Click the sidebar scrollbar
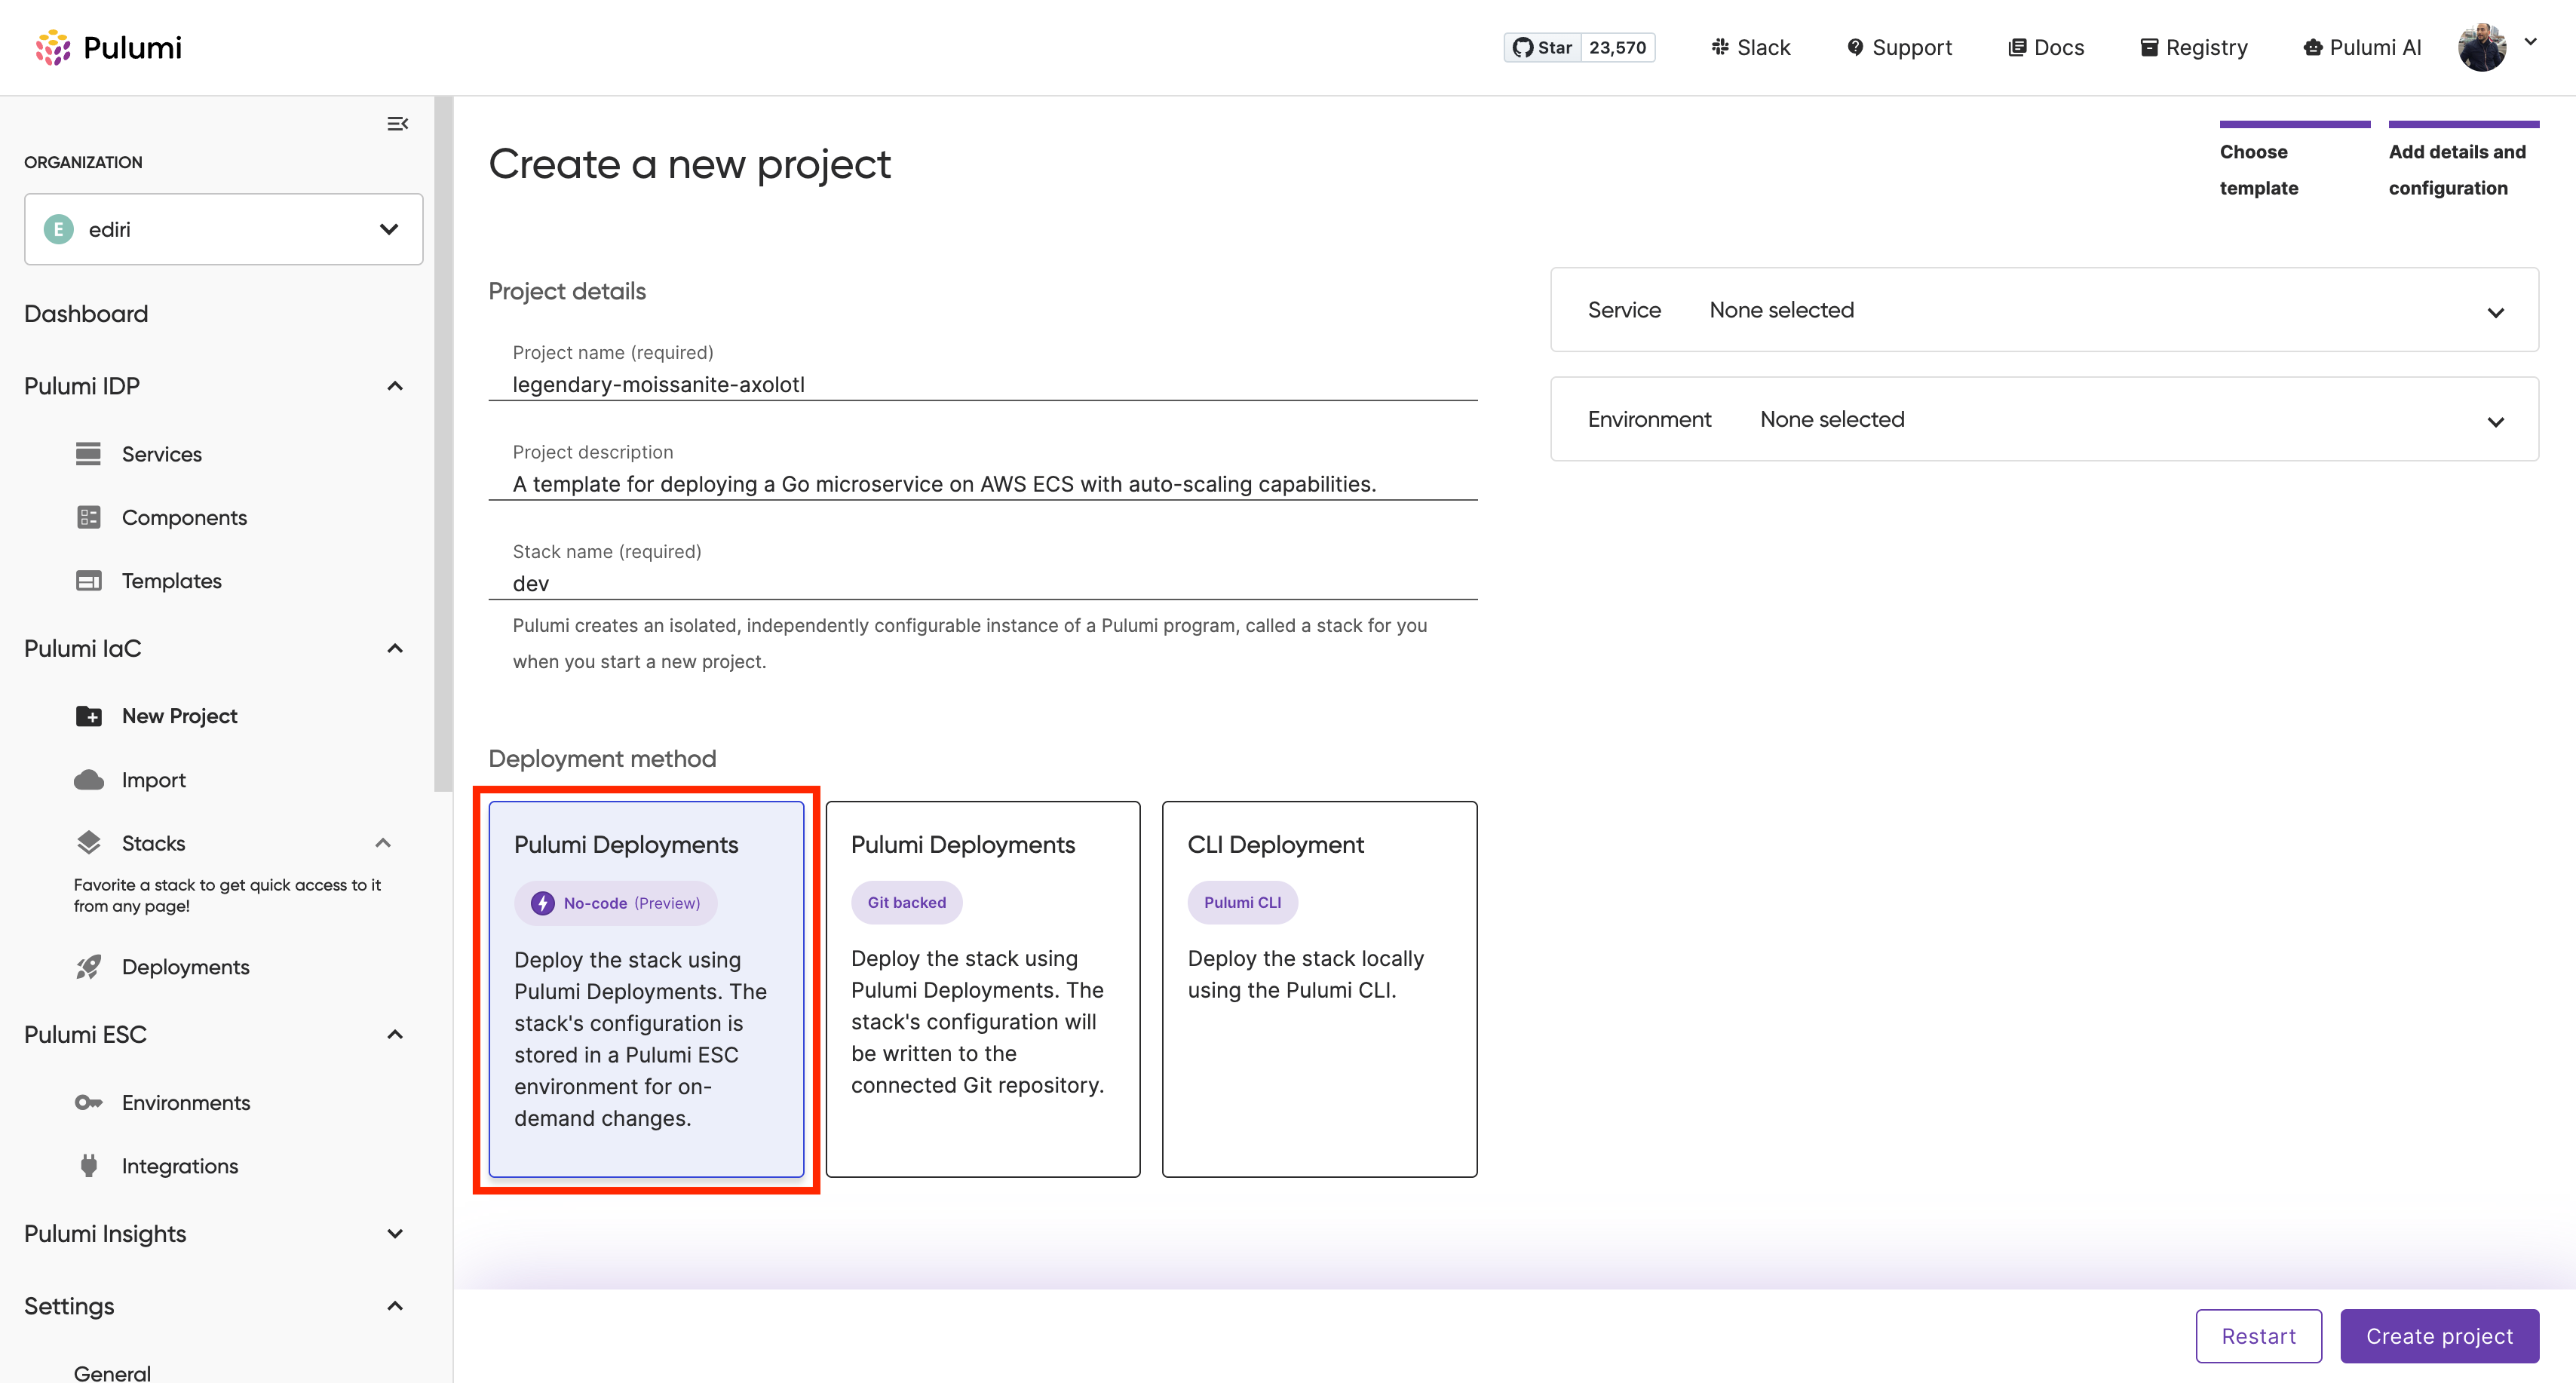Screen dimensions: 2576x1383 [443, 444]
